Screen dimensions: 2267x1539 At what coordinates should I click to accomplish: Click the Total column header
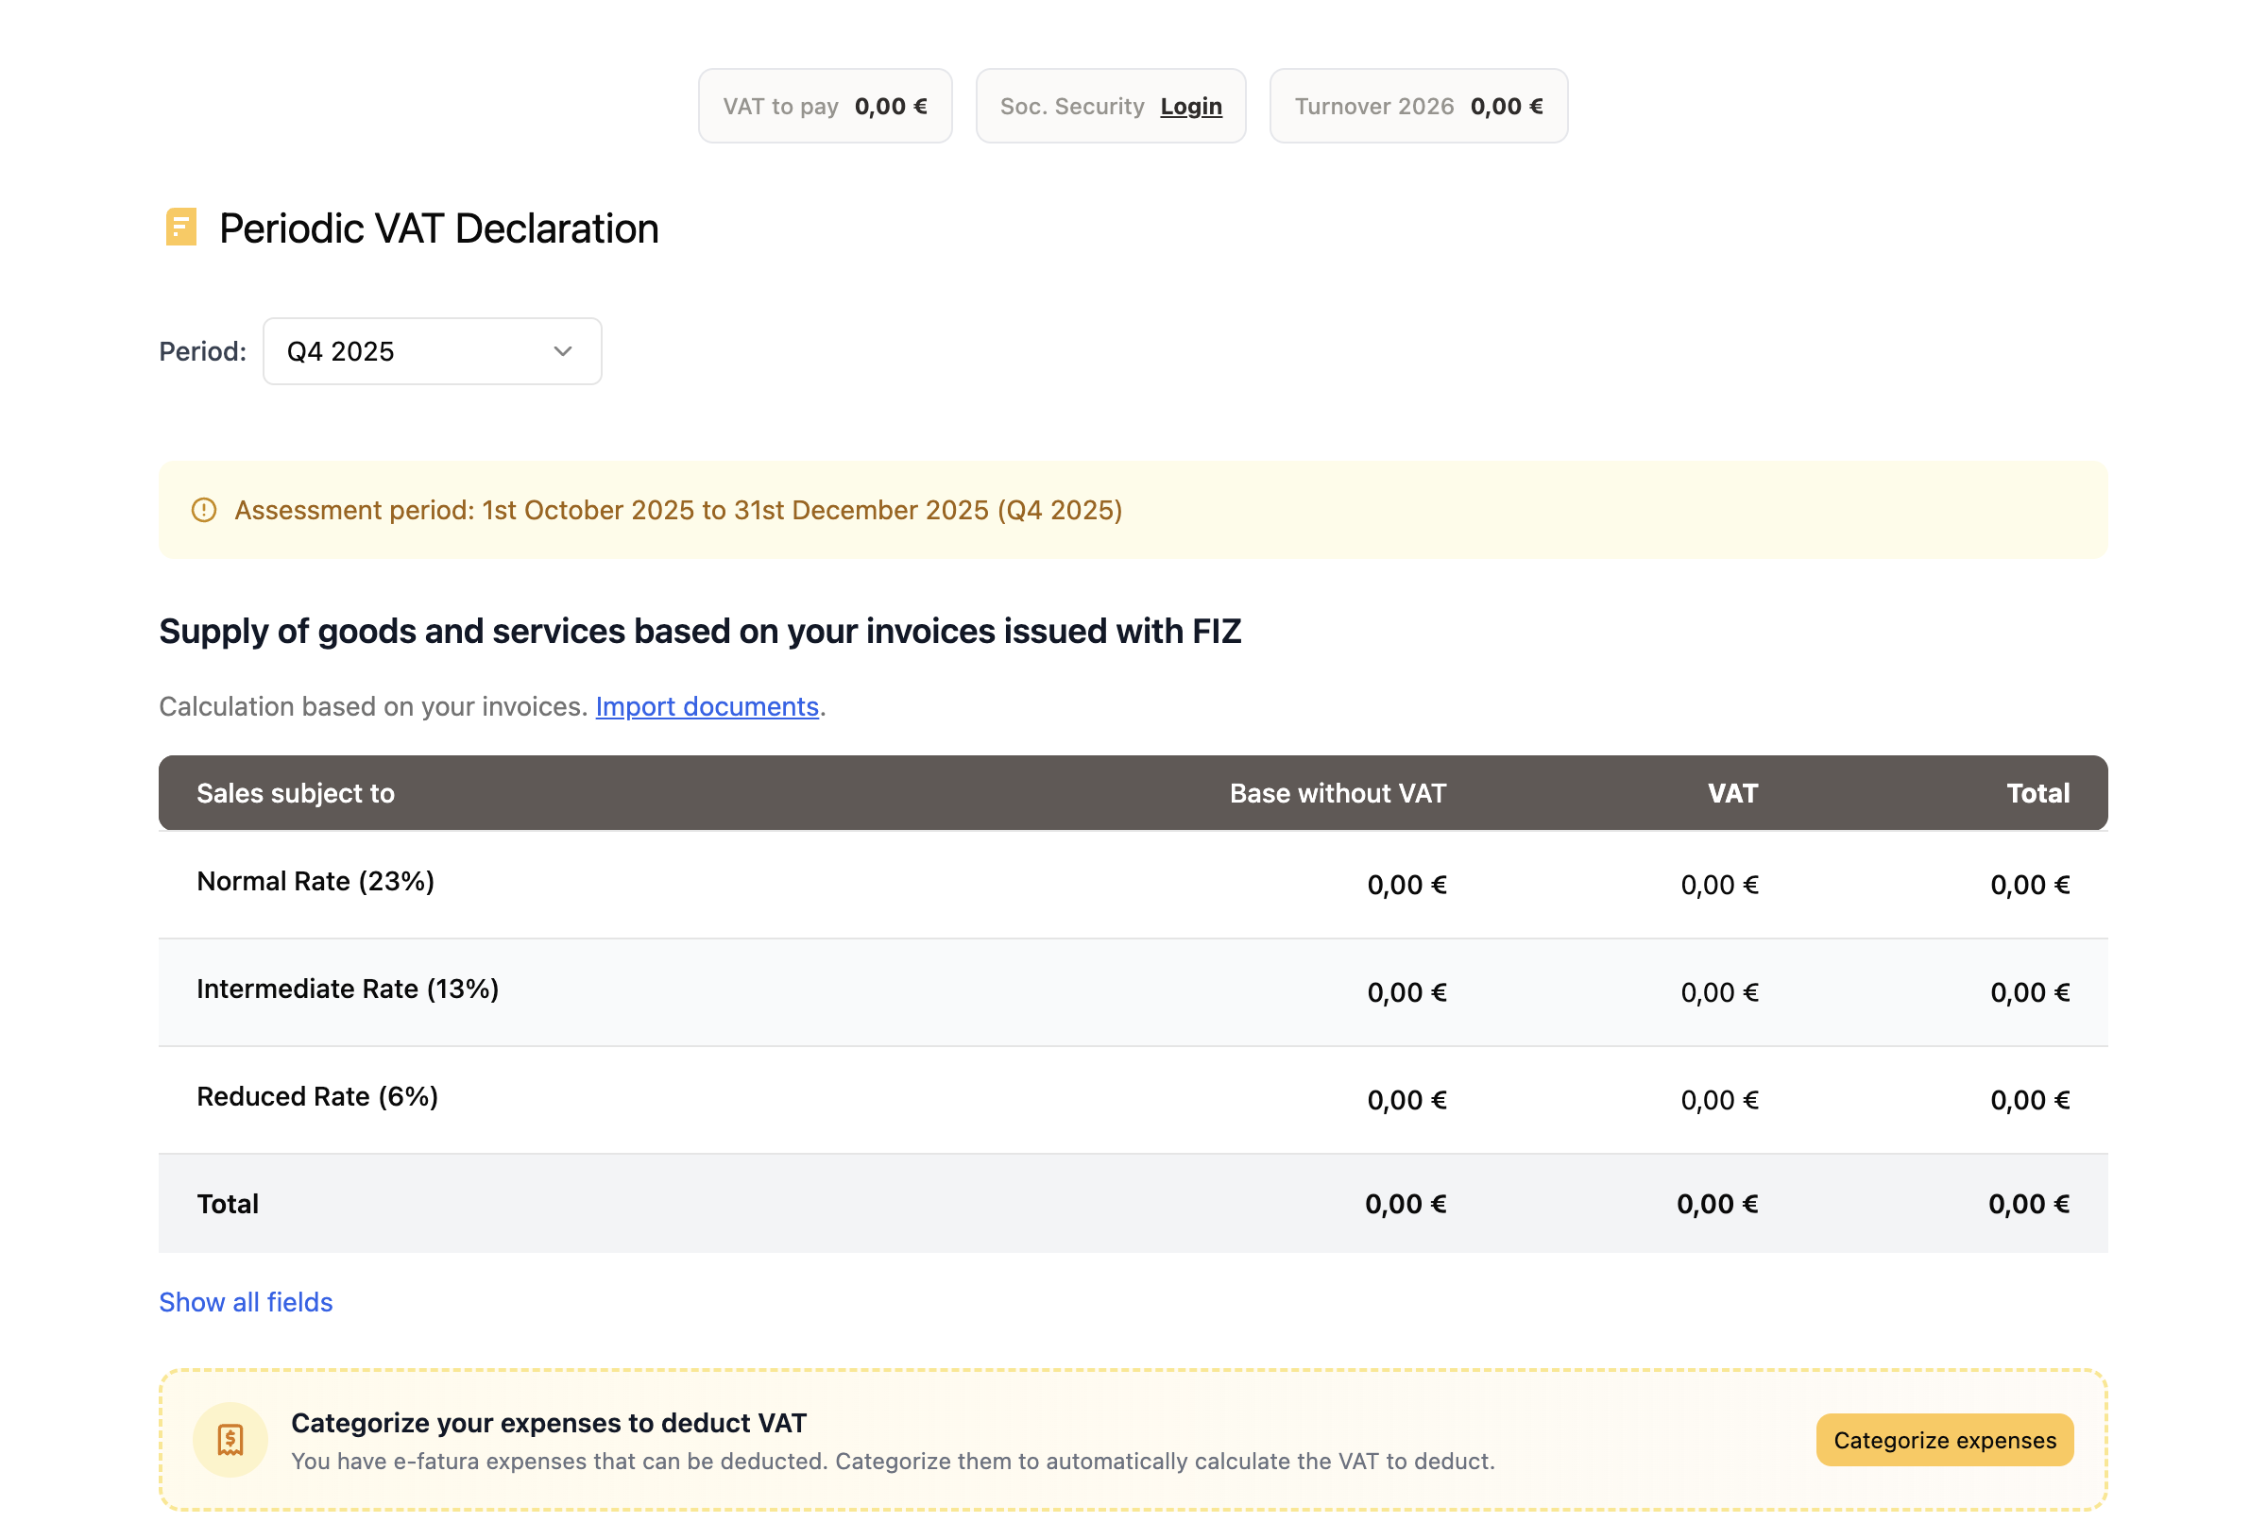2037,793
